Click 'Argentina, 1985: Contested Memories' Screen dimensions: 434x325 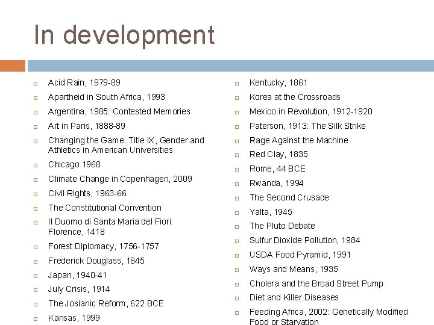pos(119,112)
